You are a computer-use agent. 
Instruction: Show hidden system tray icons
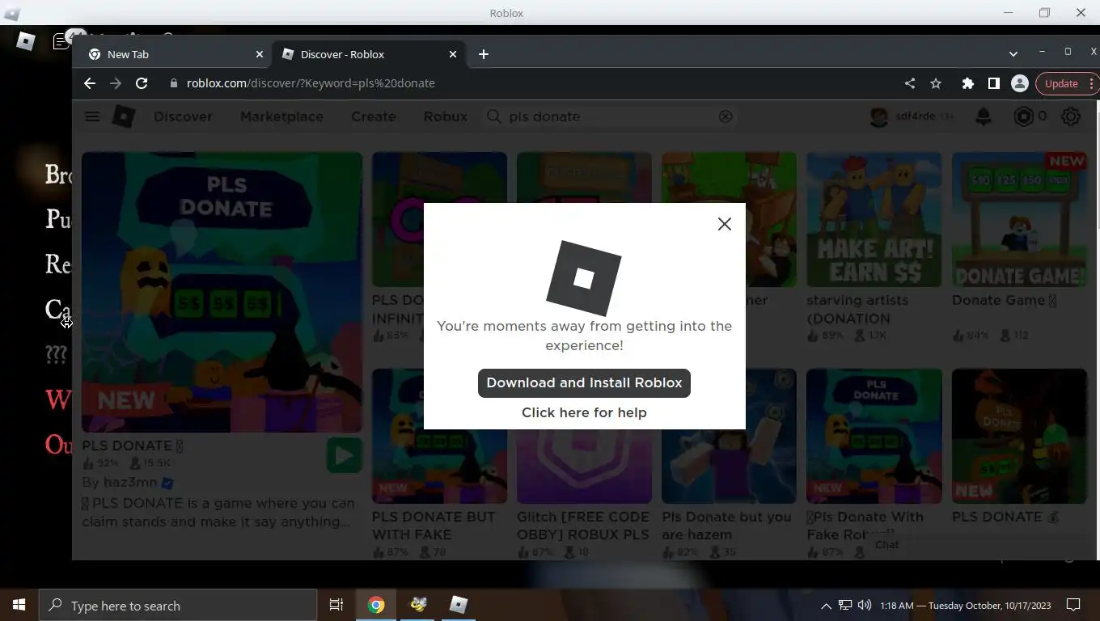click(826, 606)
